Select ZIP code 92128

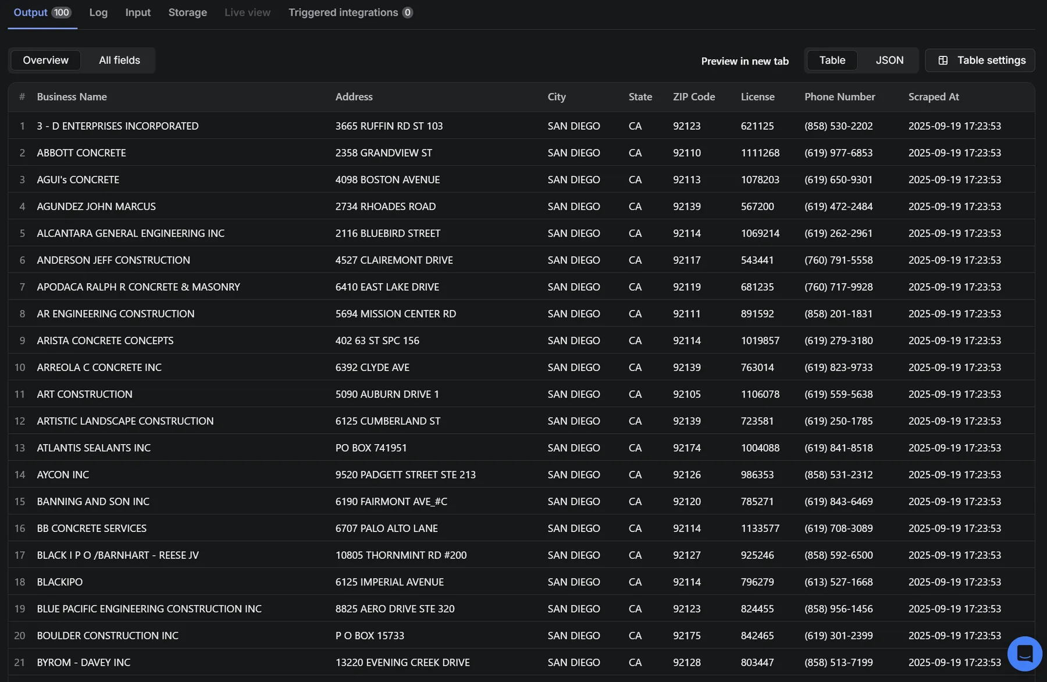pos(686,662)
